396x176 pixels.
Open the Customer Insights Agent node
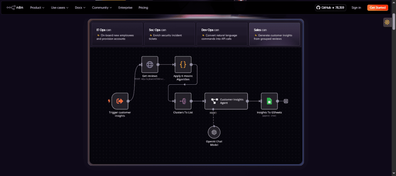pos(226,101)
